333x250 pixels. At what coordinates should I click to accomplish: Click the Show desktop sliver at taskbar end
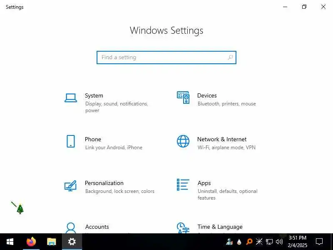tap(332, 242)
